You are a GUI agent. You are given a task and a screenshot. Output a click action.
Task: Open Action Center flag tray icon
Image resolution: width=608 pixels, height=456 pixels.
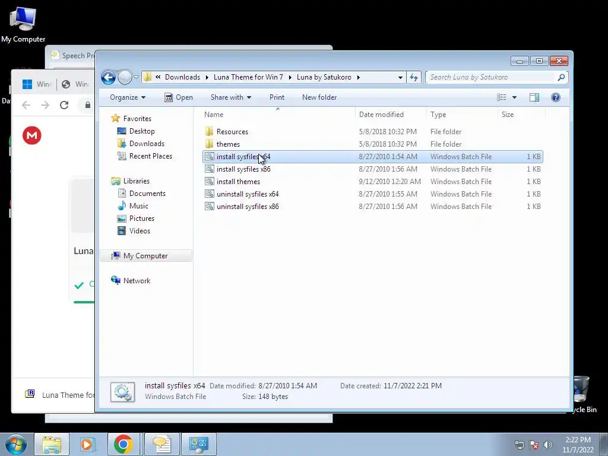(534, 445)
